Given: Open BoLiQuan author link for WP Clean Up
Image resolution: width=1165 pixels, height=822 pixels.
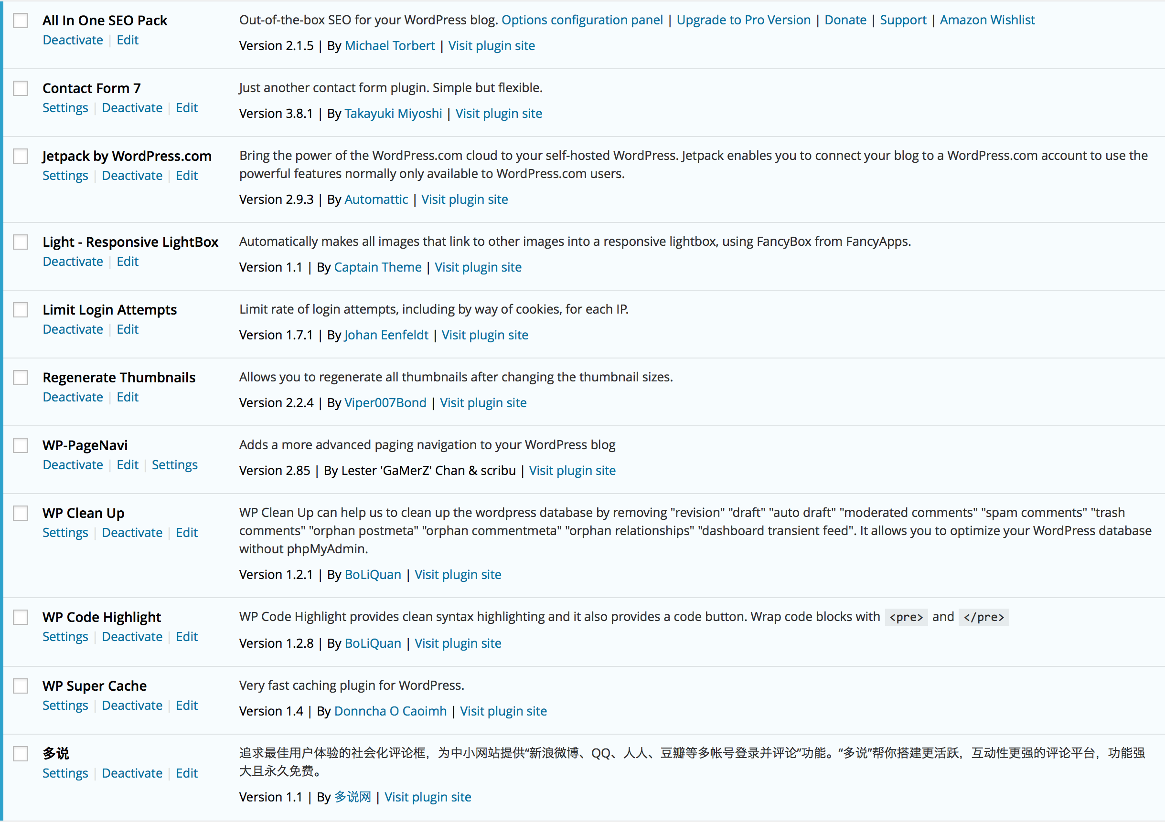Looking at the screenshot, I should point(373,575).
